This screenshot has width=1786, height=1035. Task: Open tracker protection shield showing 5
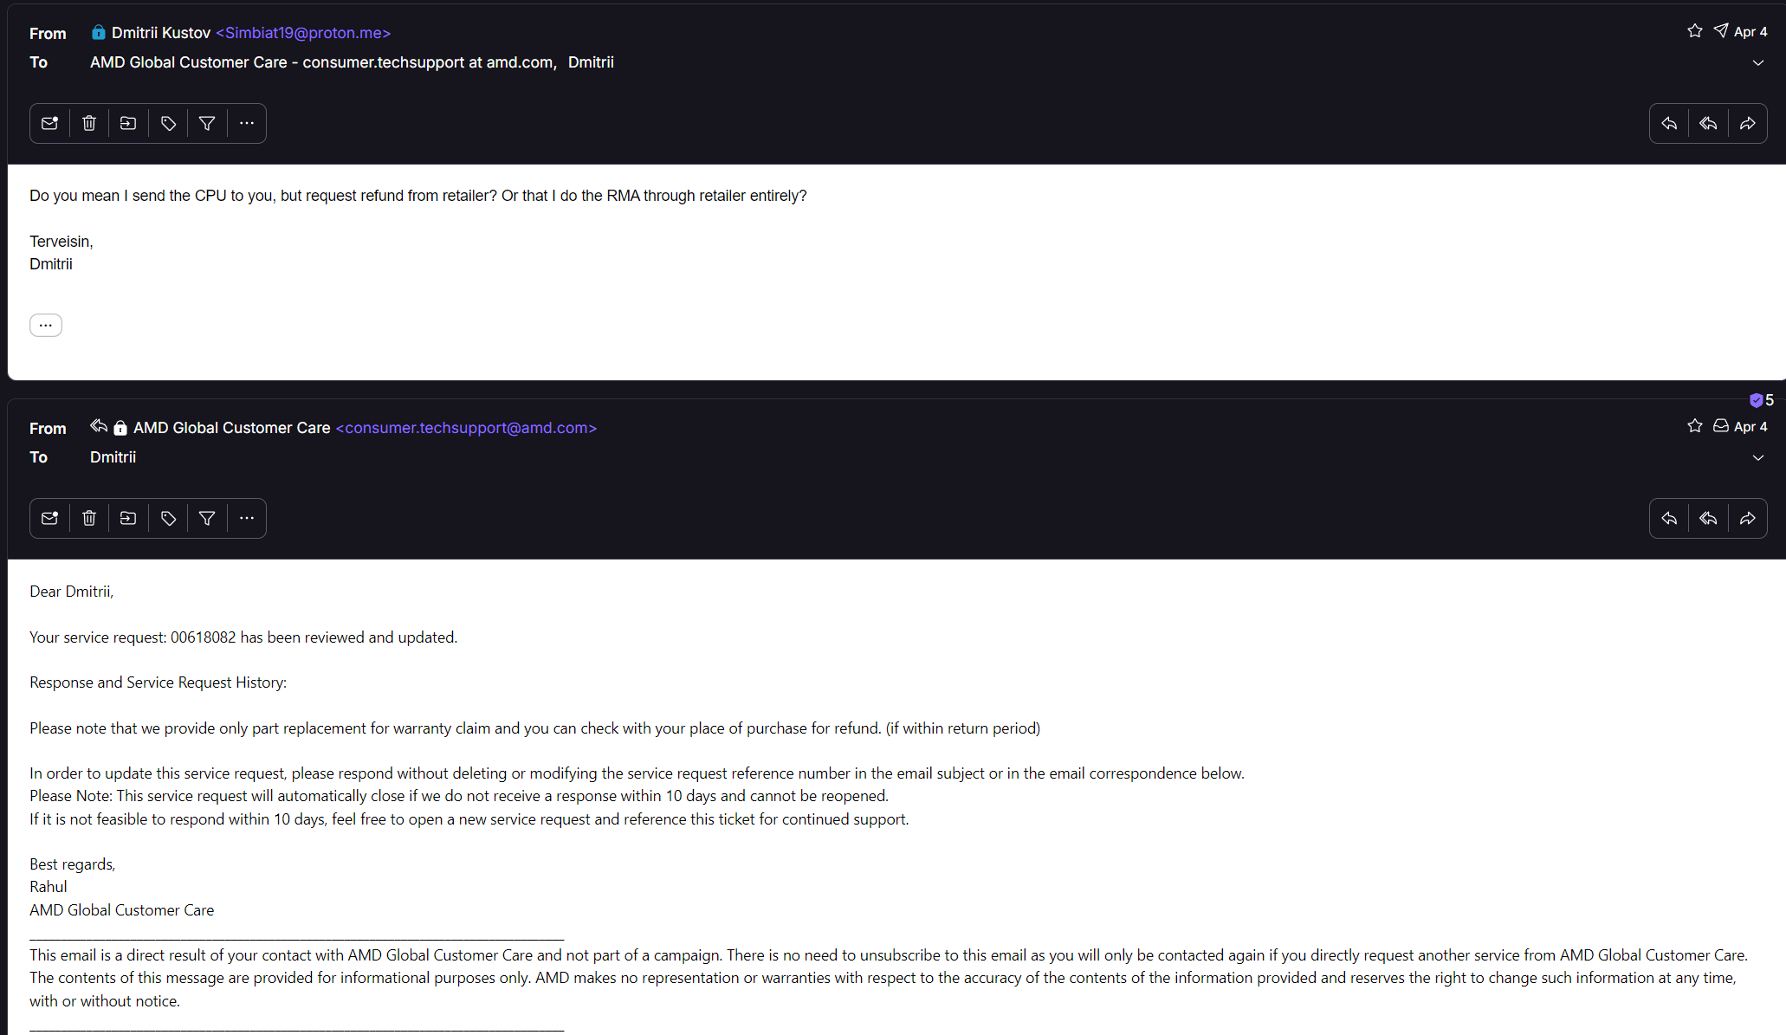pyautogui.click(x=1761, y=400)
